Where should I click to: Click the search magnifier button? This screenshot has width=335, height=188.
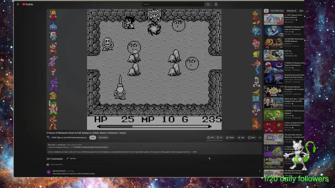point(208,4)
